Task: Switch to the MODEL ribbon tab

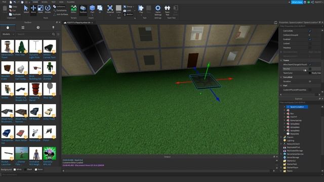Action: click(x=45, y=2)
